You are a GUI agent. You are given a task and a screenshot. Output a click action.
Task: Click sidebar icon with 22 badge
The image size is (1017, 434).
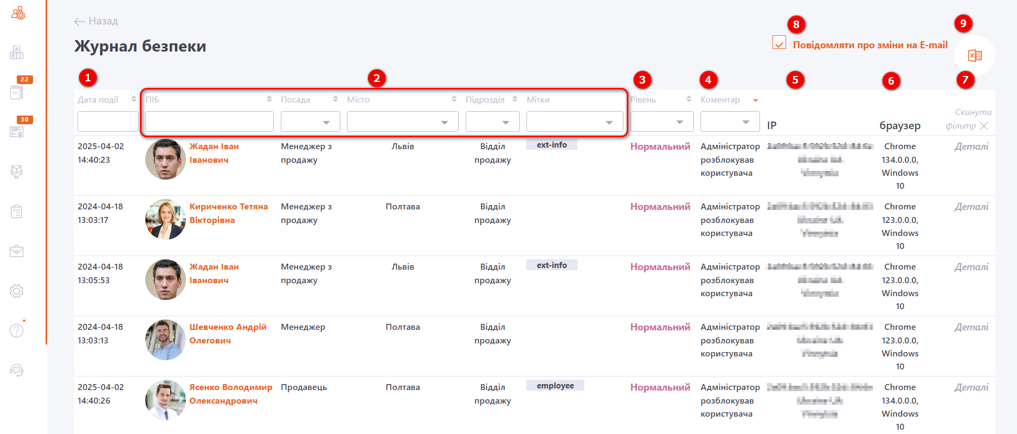click(17, 92)
